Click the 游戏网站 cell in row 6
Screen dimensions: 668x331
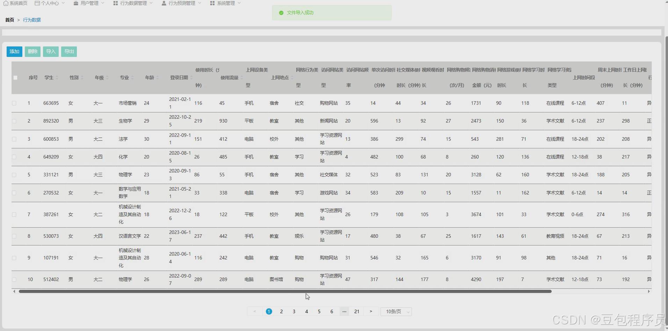click(x=329, y=193)
